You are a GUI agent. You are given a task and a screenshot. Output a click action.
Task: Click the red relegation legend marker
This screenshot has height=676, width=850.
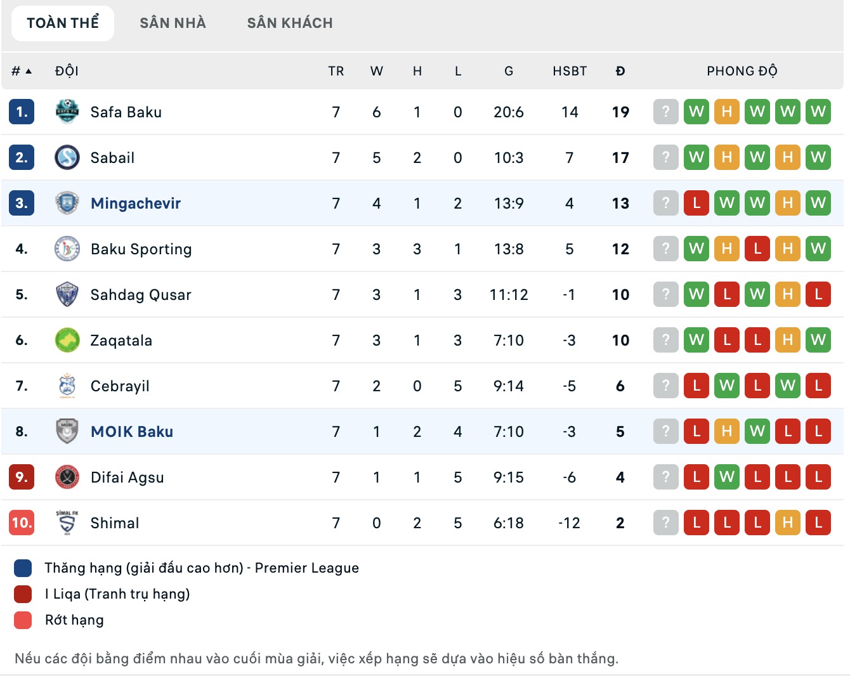pyautogui.click(x=23, y=620)
